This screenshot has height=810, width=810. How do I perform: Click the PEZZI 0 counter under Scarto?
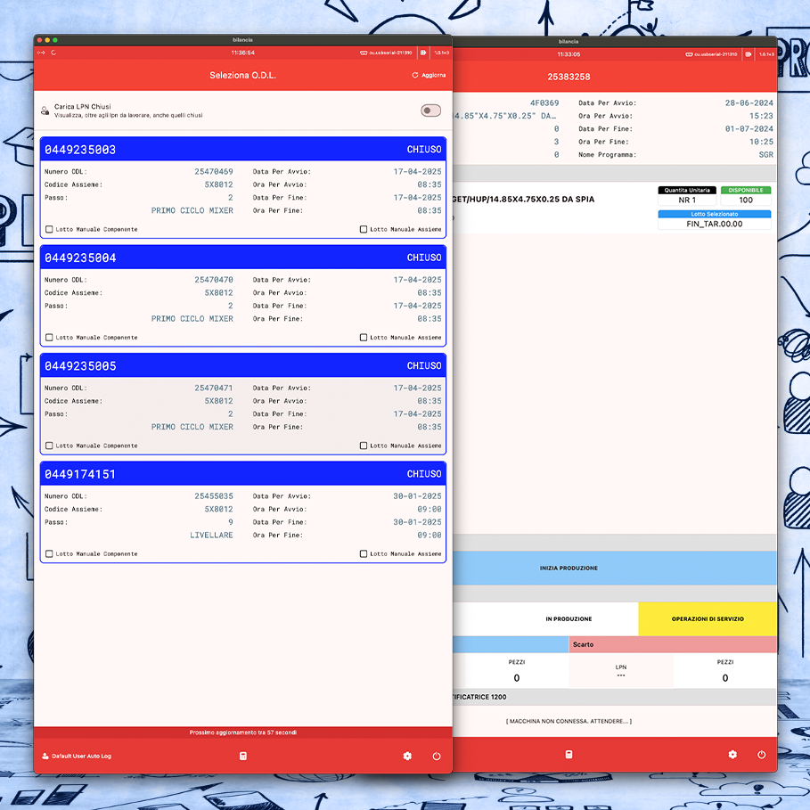tap(725, 672)
